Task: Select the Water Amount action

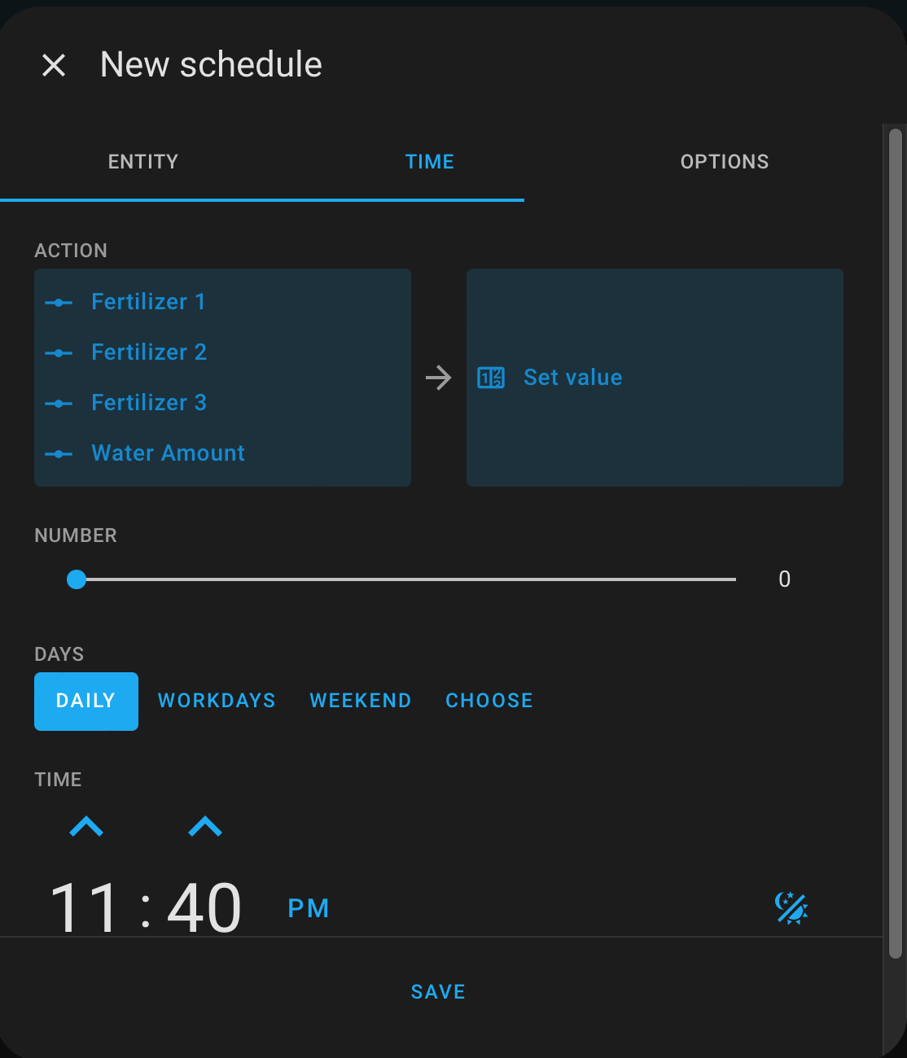Action: click(168, 453)
